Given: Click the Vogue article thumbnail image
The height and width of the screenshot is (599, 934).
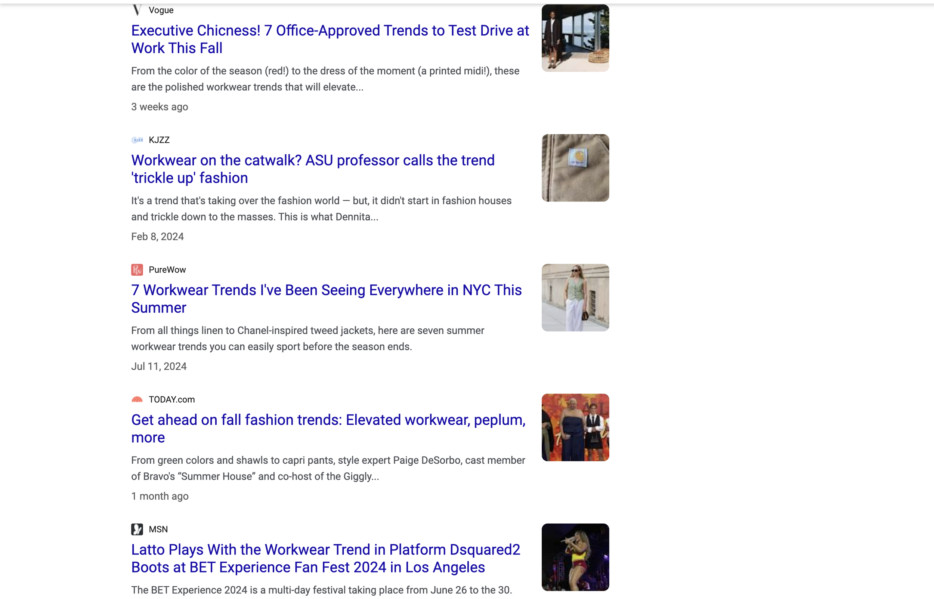Looking at the screenshot, I should point(575,38).
